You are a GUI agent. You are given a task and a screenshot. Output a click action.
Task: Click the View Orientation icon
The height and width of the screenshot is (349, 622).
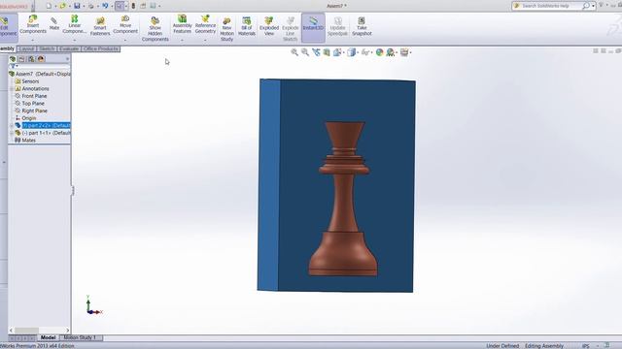pos(337,52)
